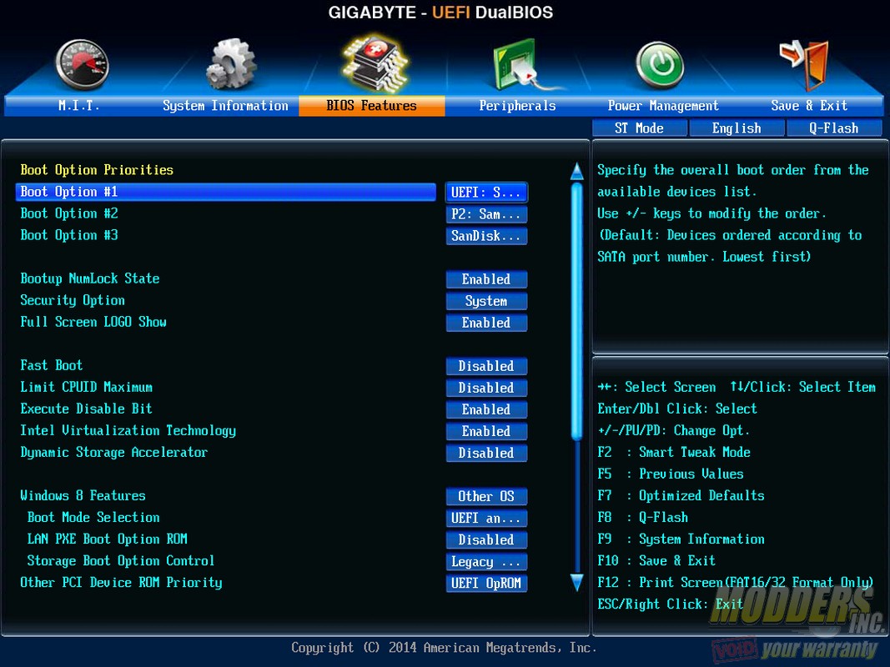Toggle Execute Disable Bit setting
This screenshot has height=667, width=890.
pos(486,409)
